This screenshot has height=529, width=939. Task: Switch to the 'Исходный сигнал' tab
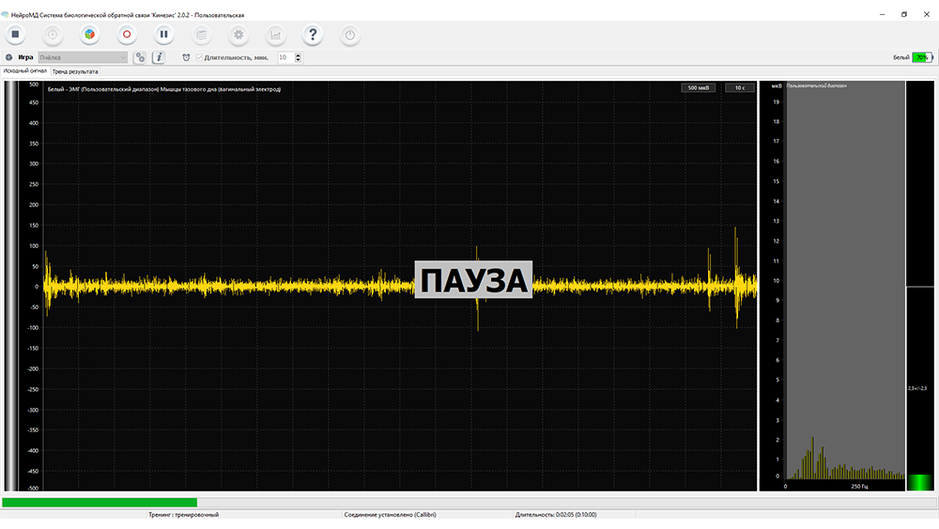[25, 70]
